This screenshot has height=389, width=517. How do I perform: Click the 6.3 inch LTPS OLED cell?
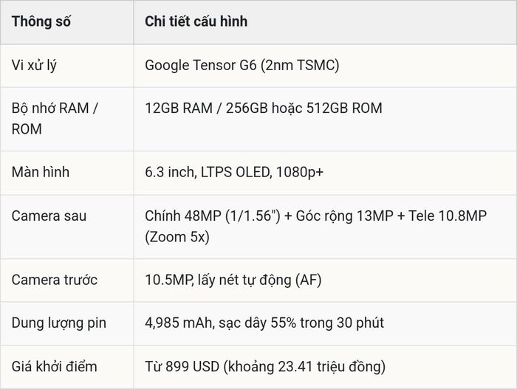pyautogui.click(x=234, y=172)
